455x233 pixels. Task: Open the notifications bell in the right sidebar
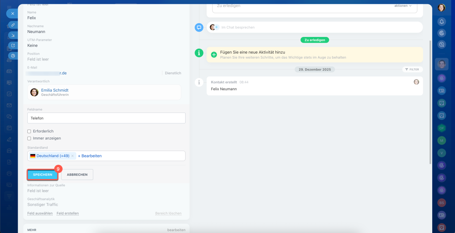coord(441,22)
